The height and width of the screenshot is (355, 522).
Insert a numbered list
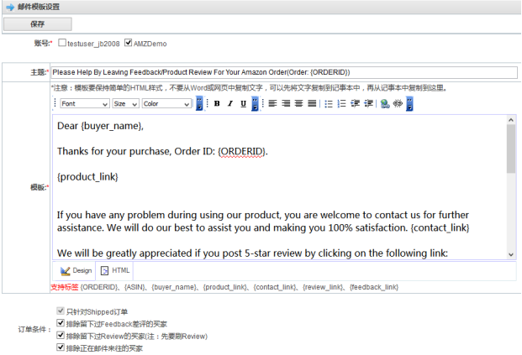point(341,104)
